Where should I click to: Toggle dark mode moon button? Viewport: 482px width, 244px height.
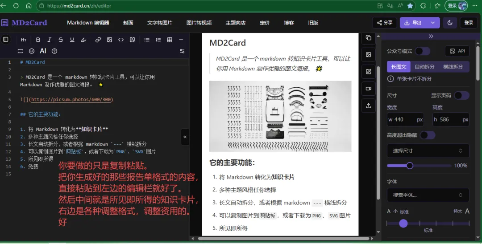(450, 23)
